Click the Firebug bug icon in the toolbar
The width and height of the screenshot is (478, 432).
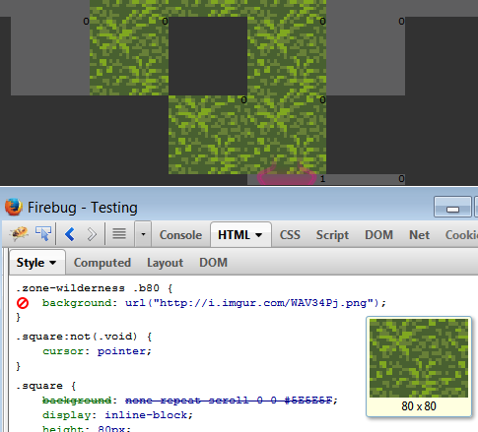[19, 234]
